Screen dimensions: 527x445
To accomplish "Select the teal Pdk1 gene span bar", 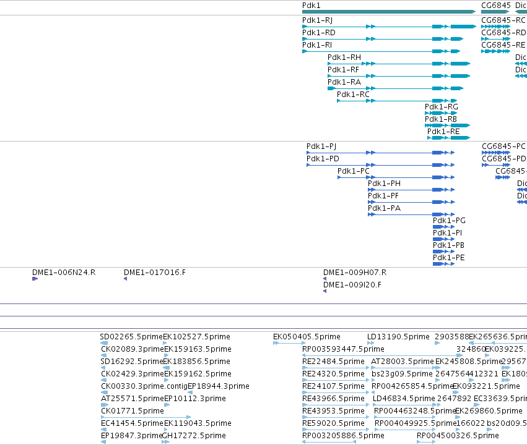I will tap(389, 12).
